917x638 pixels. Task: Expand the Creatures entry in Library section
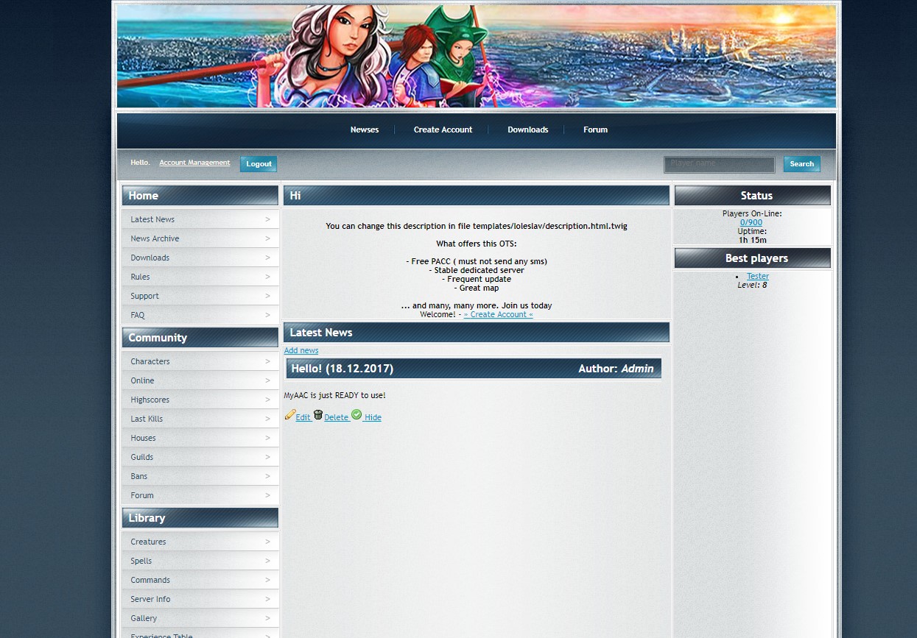tap(268, 541)
